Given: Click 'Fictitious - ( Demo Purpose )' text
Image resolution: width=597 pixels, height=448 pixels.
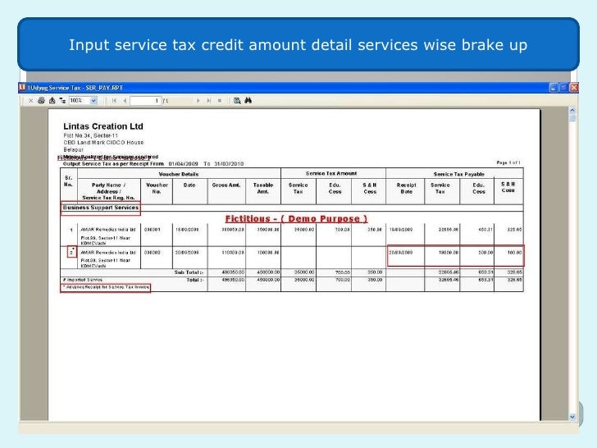Looking at the screenshot, I should (296, 218).
